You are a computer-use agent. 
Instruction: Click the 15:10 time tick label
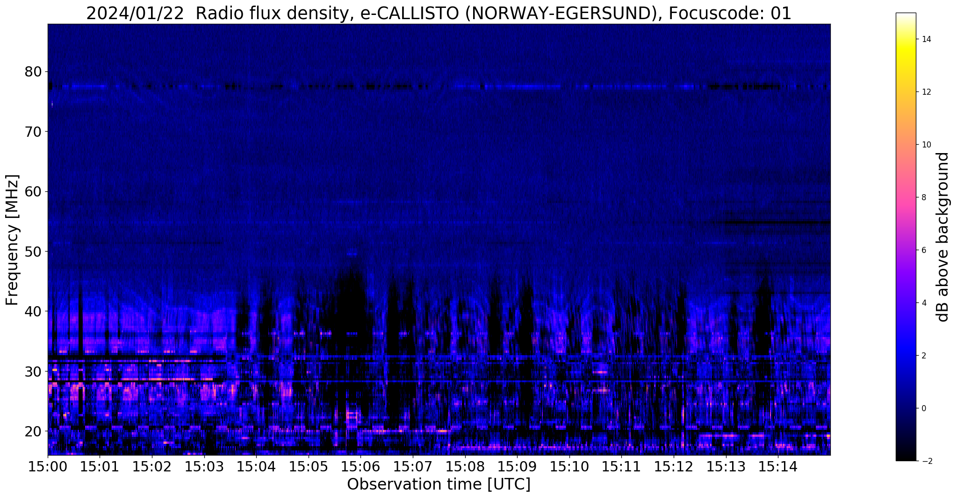coord(569,467)
